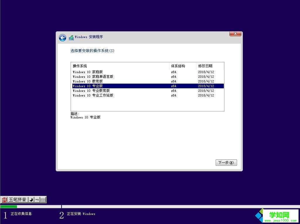Click the 操作系统 column header
The image size is (300, 224).
tap(79, 66)
